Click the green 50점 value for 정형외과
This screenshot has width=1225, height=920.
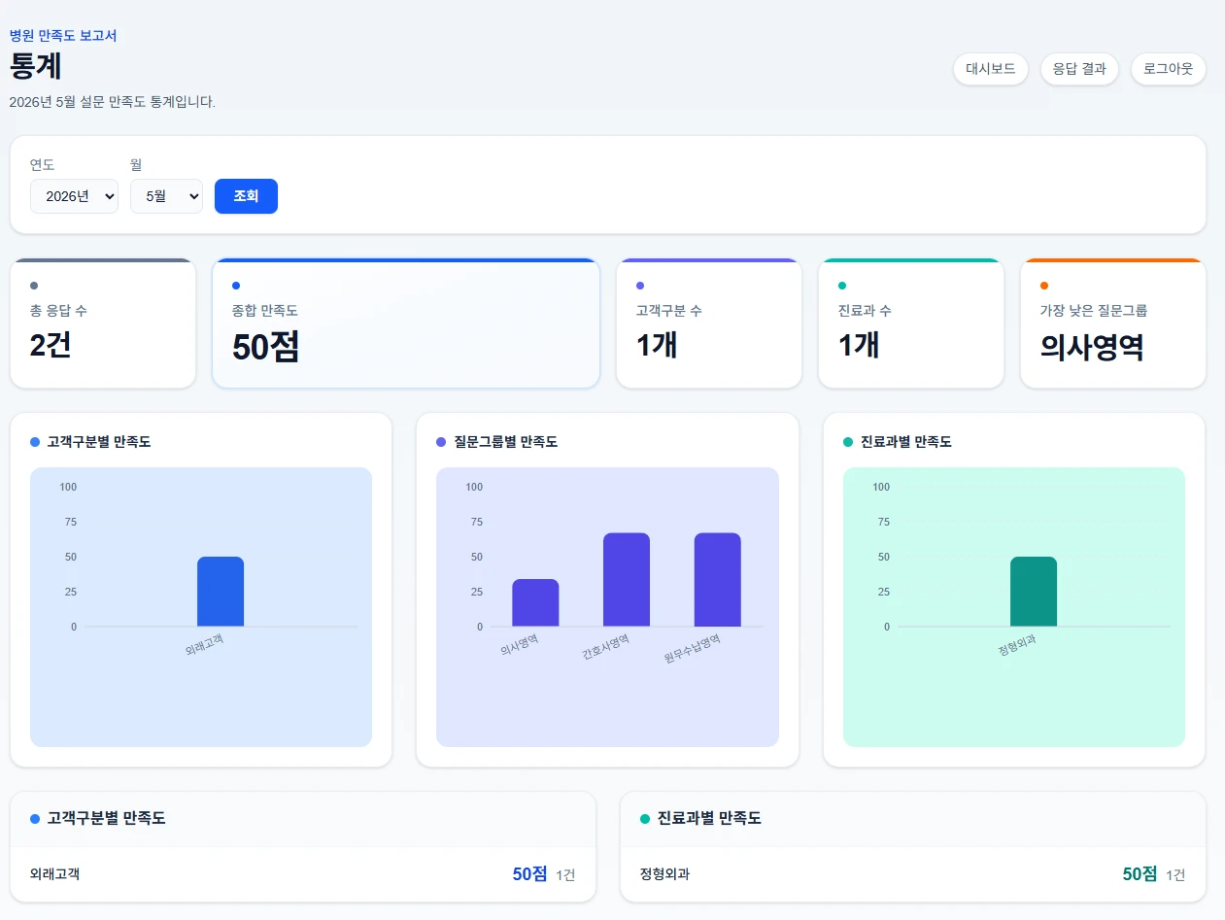[1140, 874]
